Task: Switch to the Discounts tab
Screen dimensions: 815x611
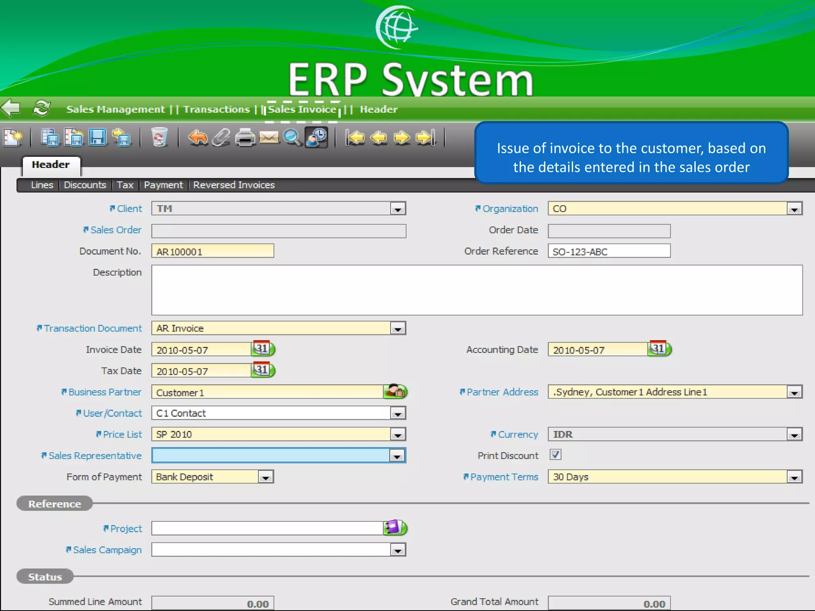Action: 85,185
